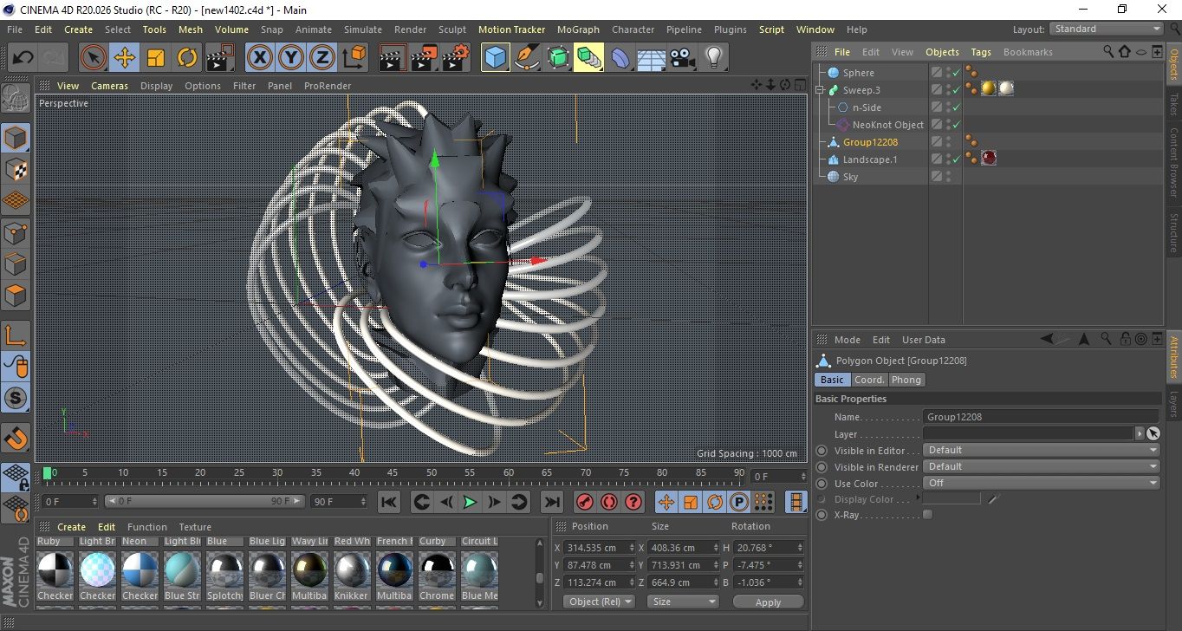
Task: Toggle the Y axis lock
Action: click(x=291, y=58)
